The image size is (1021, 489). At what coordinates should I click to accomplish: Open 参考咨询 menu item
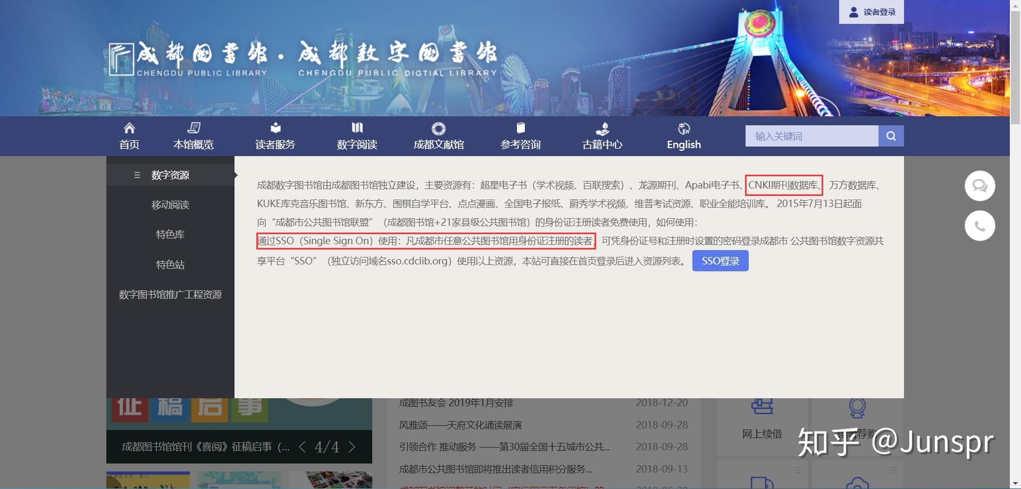click(x=521, y=144)
